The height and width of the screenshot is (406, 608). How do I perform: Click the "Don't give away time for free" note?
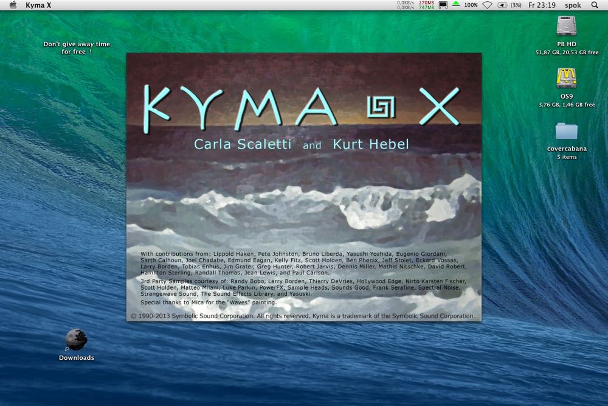[x=77, y=47]
